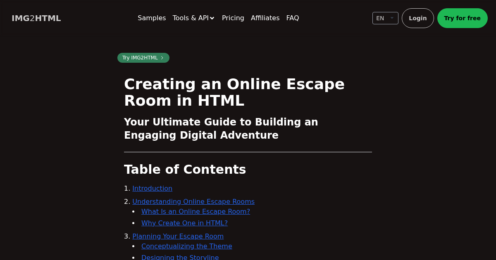
Task: Jump to Planning Your Escape Room
Action: (x=178, y=236)
